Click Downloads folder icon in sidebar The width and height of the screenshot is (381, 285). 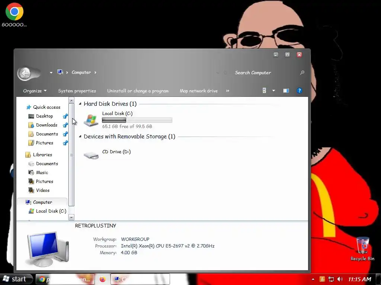[x=31, y=125]
